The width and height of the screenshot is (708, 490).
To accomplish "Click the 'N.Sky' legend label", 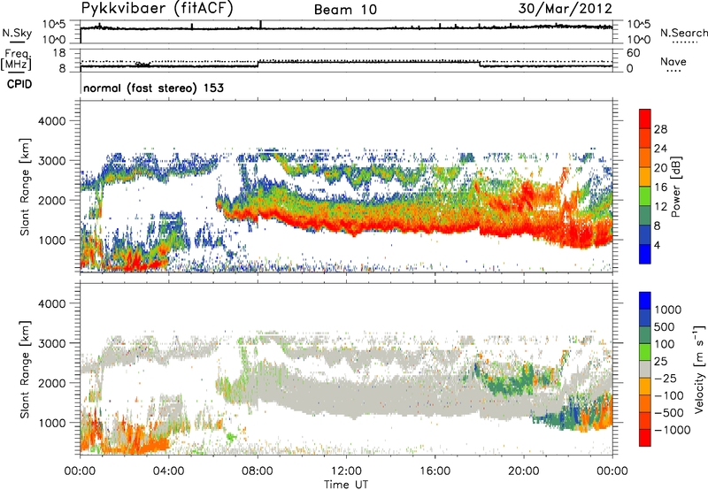I will tap(17, 33).
